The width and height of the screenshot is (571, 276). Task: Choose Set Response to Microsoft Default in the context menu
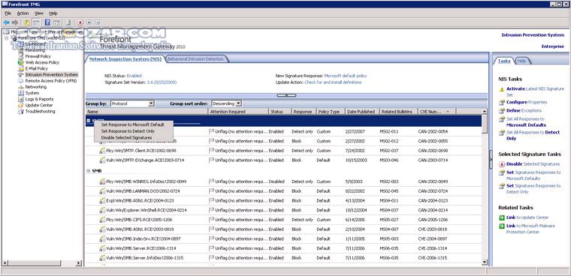click(132, 124)
